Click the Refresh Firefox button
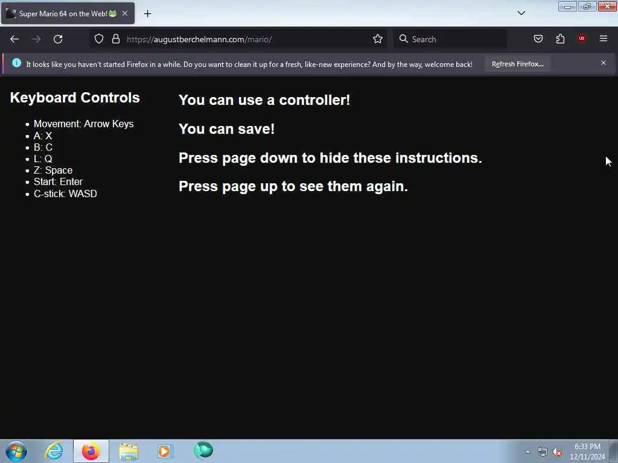Screen dimensions: 618x463 tap(517, 64)
